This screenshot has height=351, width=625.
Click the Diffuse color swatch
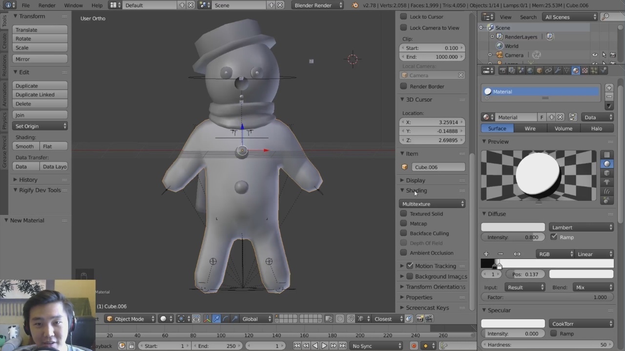point(513,227)
